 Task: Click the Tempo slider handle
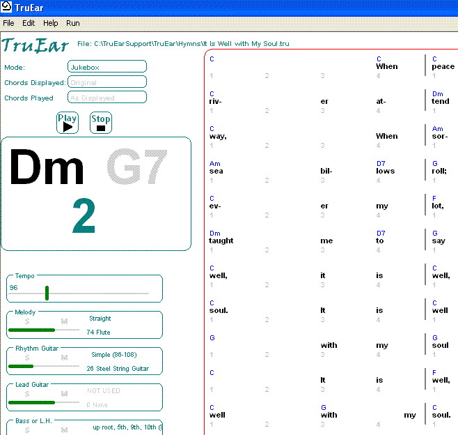47,293
